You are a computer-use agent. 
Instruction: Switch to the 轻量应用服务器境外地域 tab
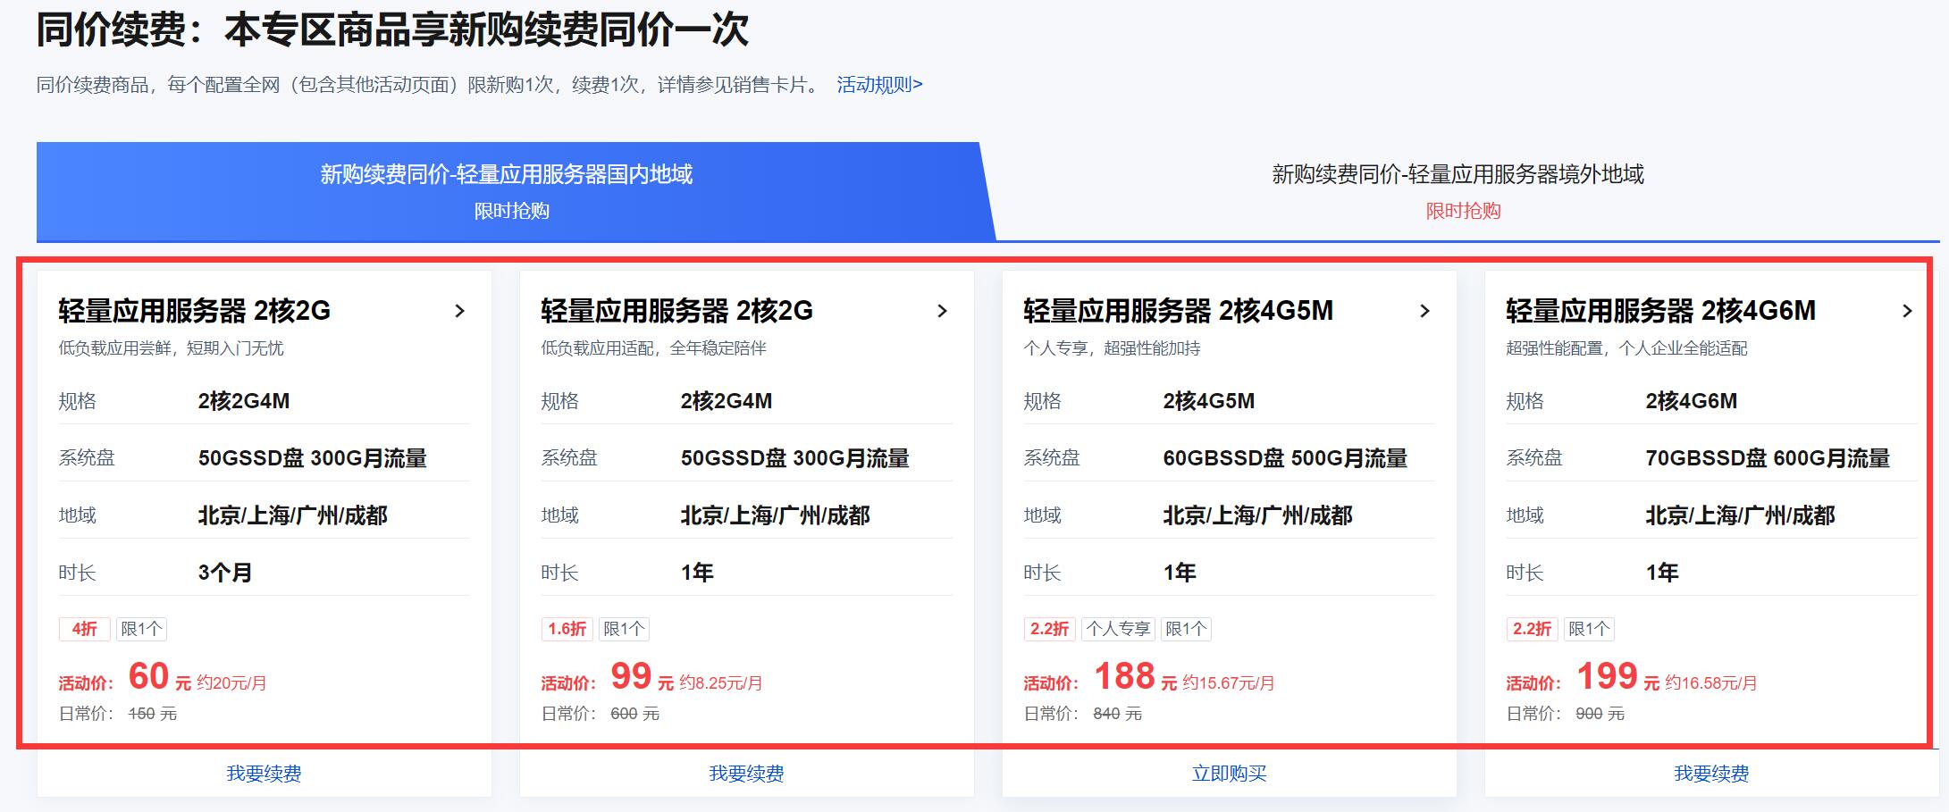click(1458, 191)
